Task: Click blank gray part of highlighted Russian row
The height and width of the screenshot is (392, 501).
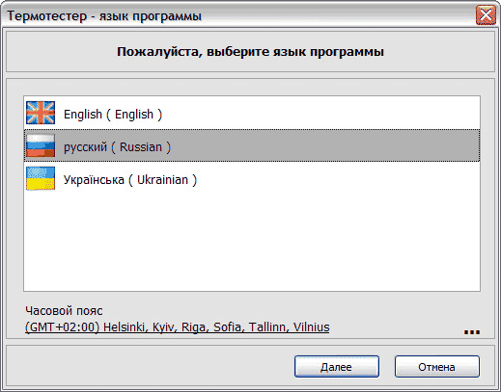Action: click(x=325, y=145)
